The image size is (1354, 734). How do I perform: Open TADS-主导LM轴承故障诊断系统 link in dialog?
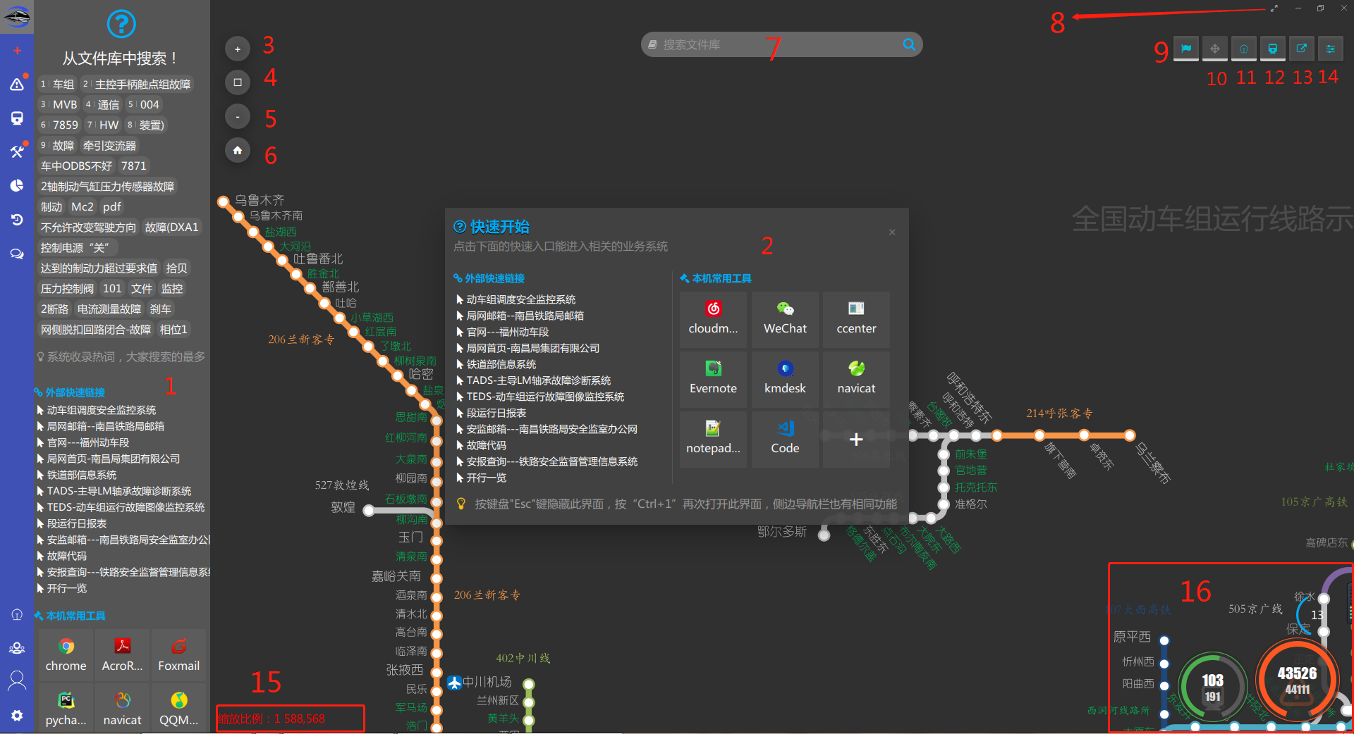coord(538,380)
